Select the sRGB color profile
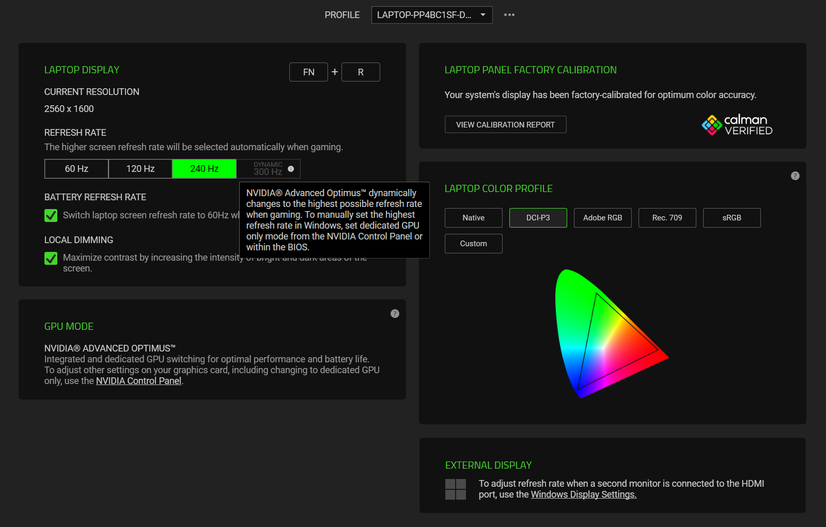This screenshot has height=527, width=826. tap(731, 218)
